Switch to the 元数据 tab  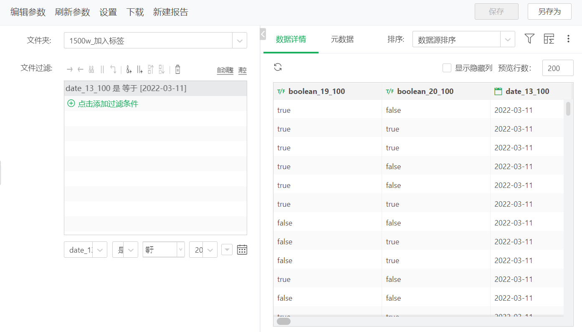coord(342,40)
